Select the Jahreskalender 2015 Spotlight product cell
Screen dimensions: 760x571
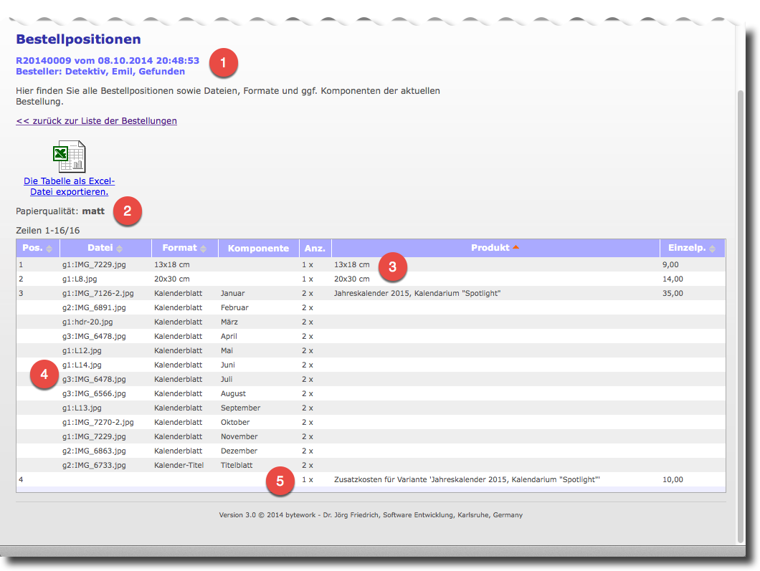tap(417, 293)
